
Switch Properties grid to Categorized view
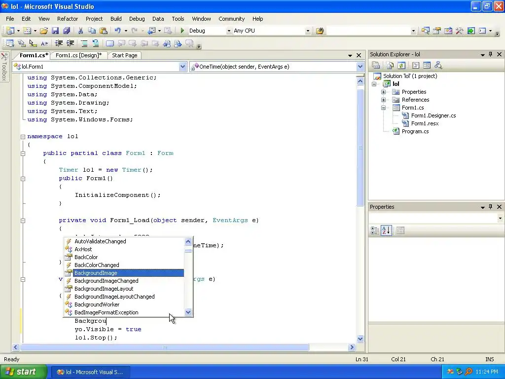tap(375, 230)
